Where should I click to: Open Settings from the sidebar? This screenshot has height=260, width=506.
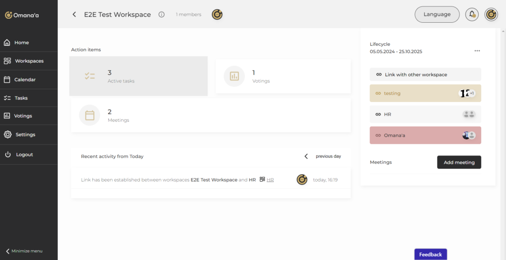25,135
